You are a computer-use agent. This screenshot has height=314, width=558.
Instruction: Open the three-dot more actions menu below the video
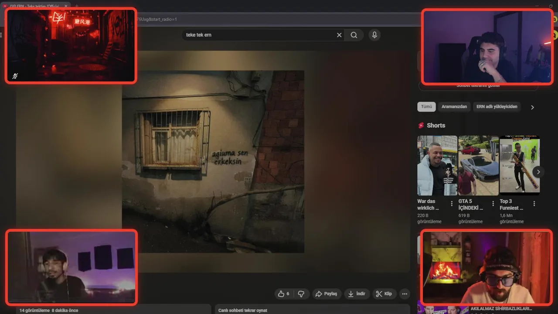point(405,294)
